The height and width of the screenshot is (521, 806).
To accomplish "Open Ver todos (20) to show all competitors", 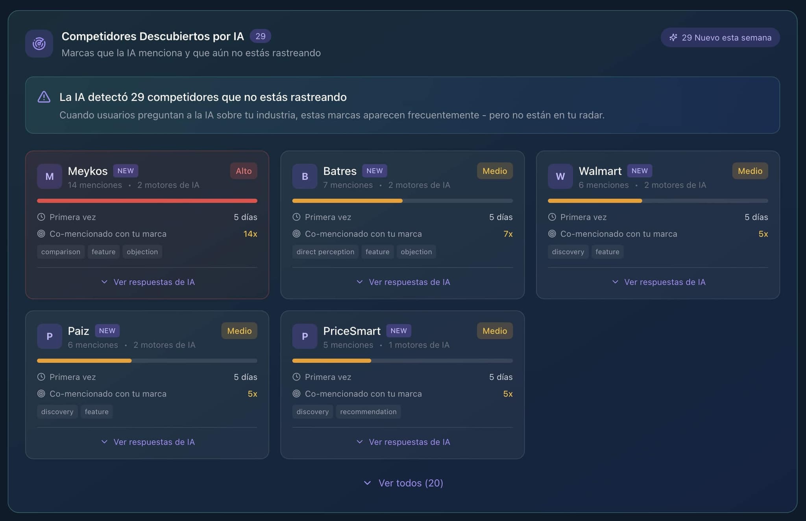I will click(403, 483).
